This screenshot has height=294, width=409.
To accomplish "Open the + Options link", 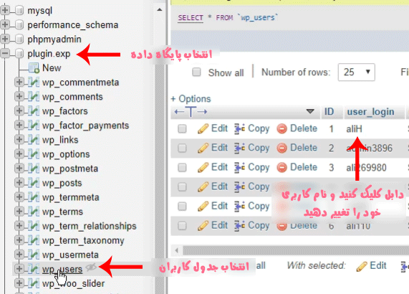I will [x=191, y=99].
